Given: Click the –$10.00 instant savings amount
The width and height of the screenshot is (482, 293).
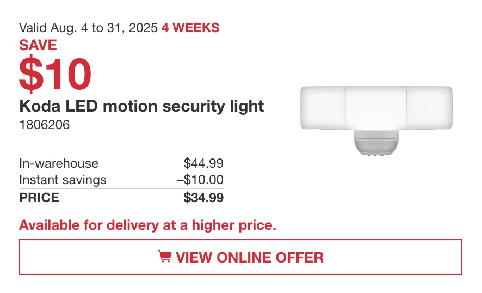Looking at the screenshot, I should click(x=200, y=180).
